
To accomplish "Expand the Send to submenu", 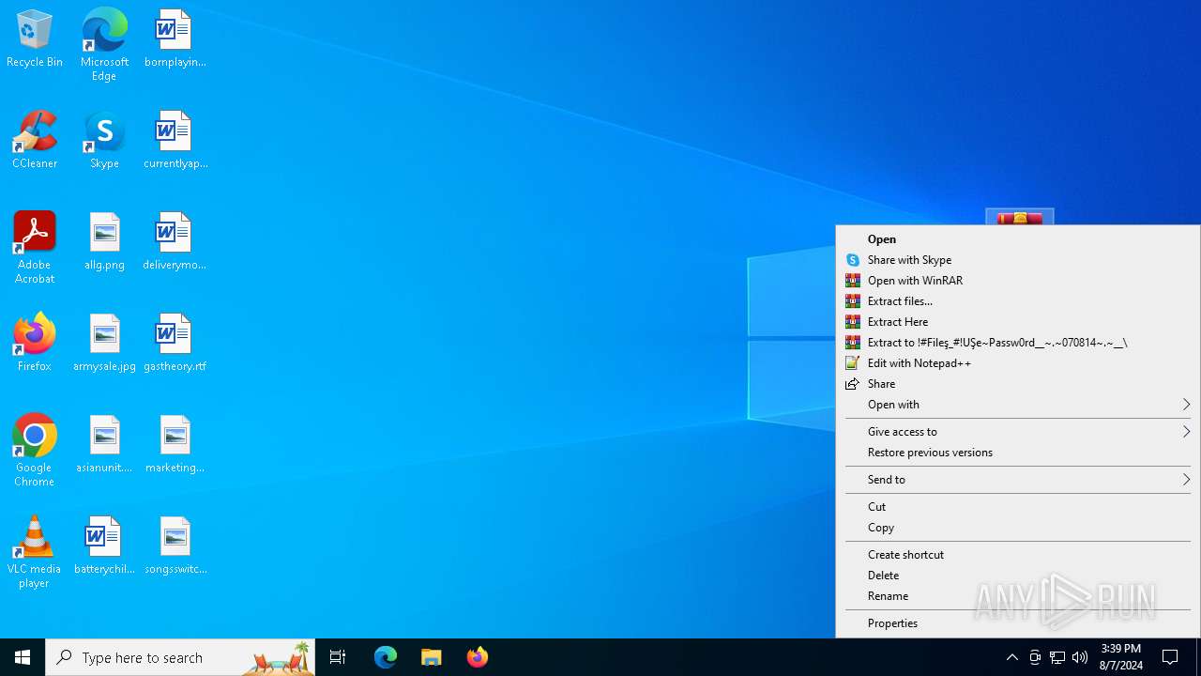I will (x=1018, y=480).
